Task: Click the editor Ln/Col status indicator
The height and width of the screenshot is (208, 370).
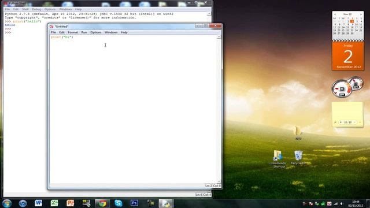Action: point(213,186)
